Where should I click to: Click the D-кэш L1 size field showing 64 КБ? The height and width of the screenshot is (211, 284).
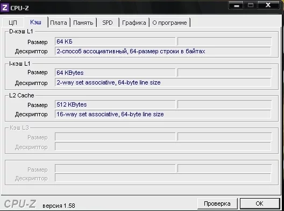click(x=115, y=41)
